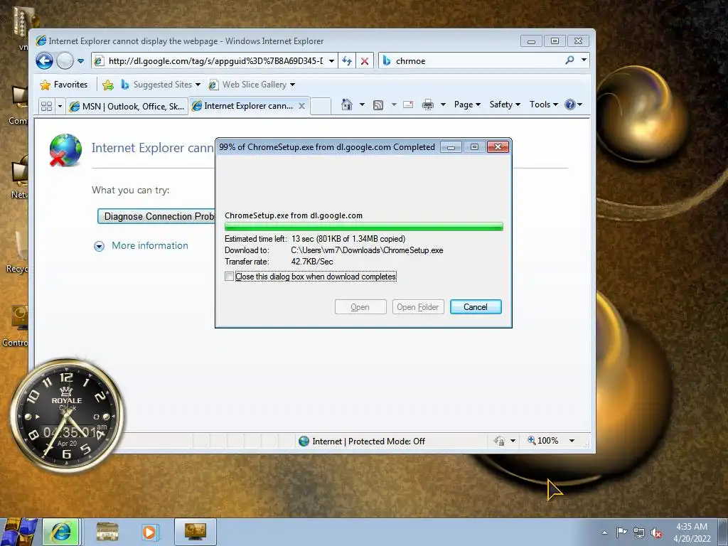
Task: Open the file explorer taskbar icon
Action: click(x=107, y=532)
